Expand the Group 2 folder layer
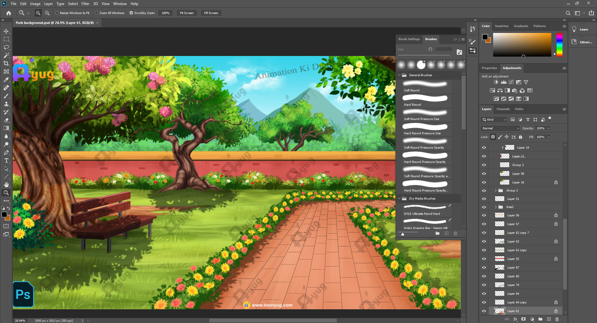Viewport: 597px width, 323px height. [x=496, y=191]
